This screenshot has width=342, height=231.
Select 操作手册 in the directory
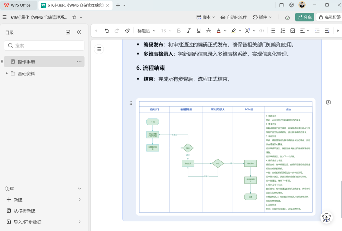(44, 62)
